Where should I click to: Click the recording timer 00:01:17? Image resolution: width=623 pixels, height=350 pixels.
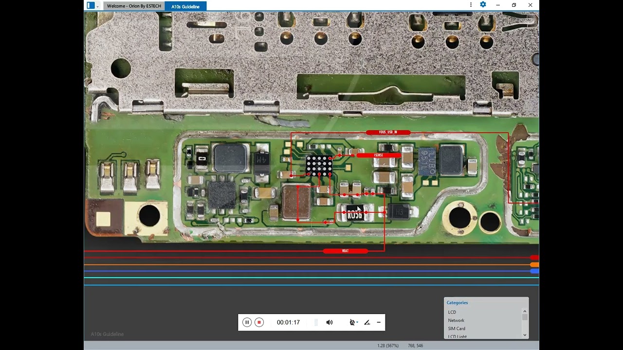click(288, 322)
